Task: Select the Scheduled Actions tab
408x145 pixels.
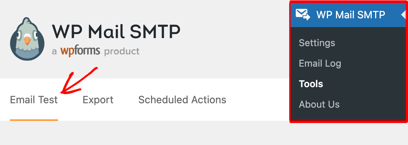Action: [182, 100]
